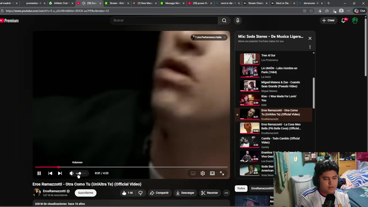Open browser profile icon in toolbar
368x207 pixels.
click(x=341, y=11)
